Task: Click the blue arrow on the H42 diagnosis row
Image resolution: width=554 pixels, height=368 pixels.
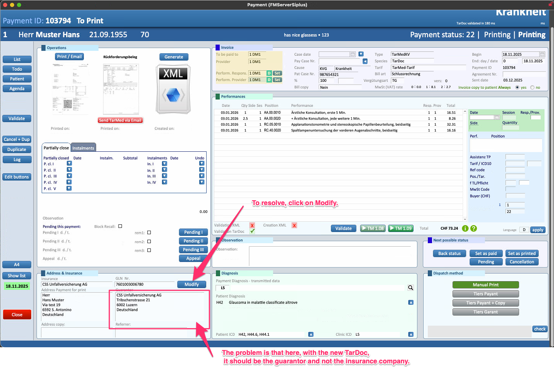Action: click(x=411, y=302)
